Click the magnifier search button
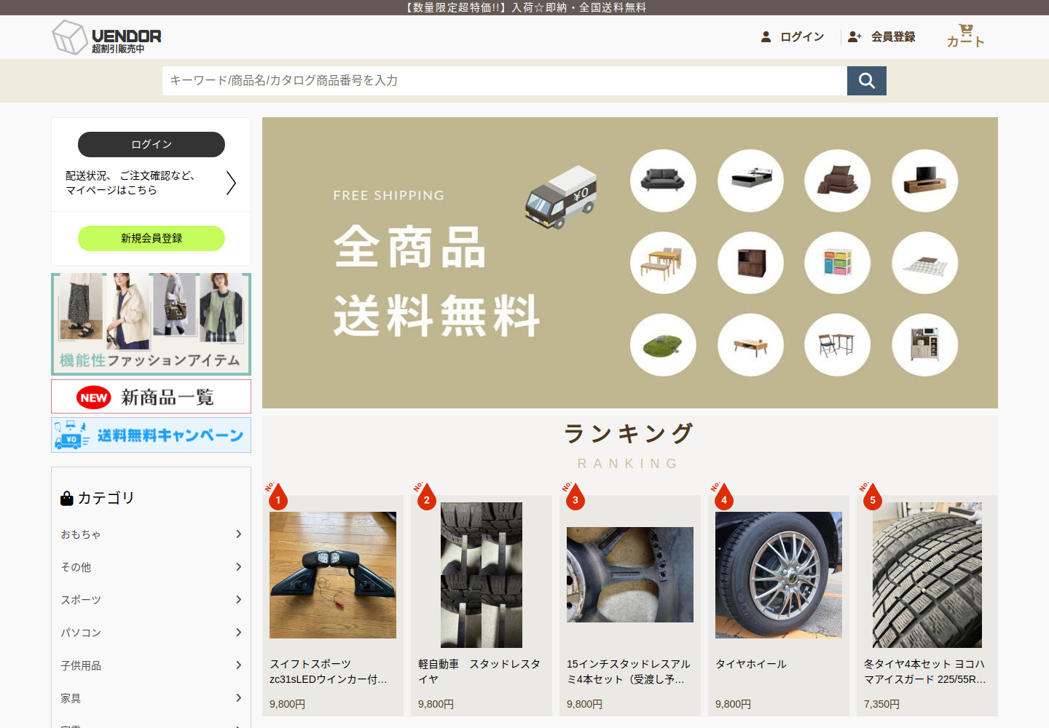 [867, 81]
